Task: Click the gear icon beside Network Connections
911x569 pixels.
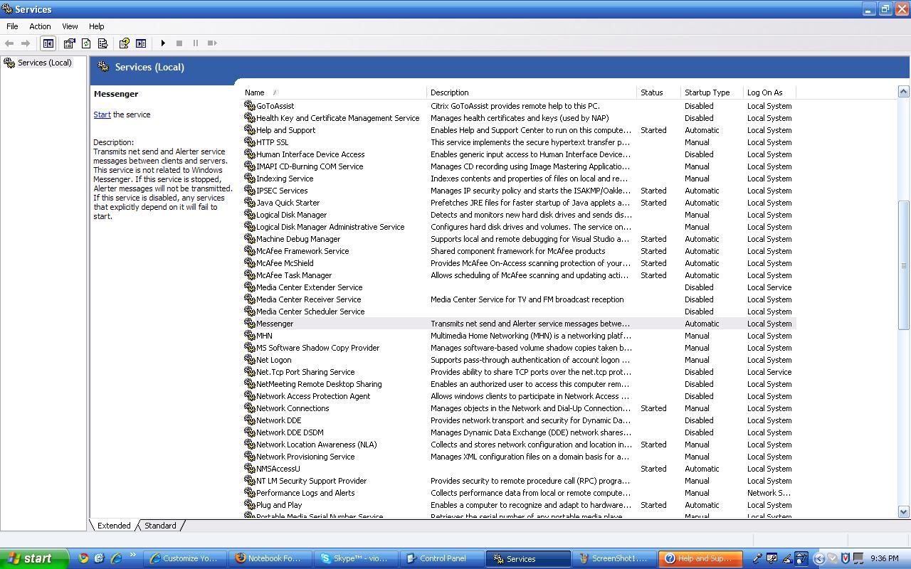Action: (x=250, y=408)
